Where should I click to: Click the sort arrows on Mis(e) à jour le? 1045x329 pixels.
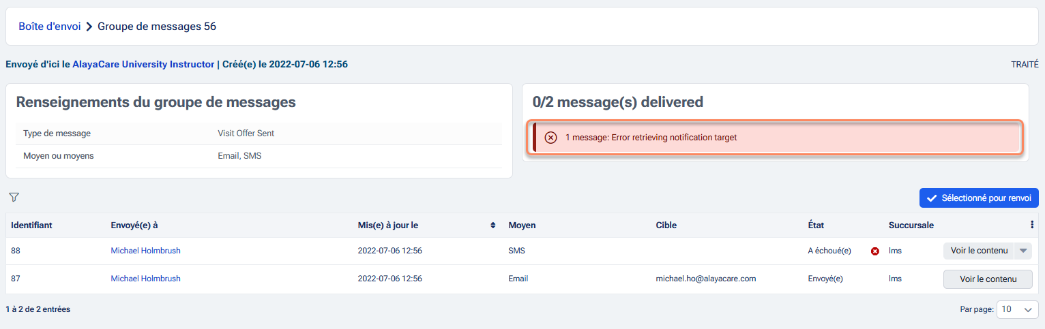coord(493,225)
